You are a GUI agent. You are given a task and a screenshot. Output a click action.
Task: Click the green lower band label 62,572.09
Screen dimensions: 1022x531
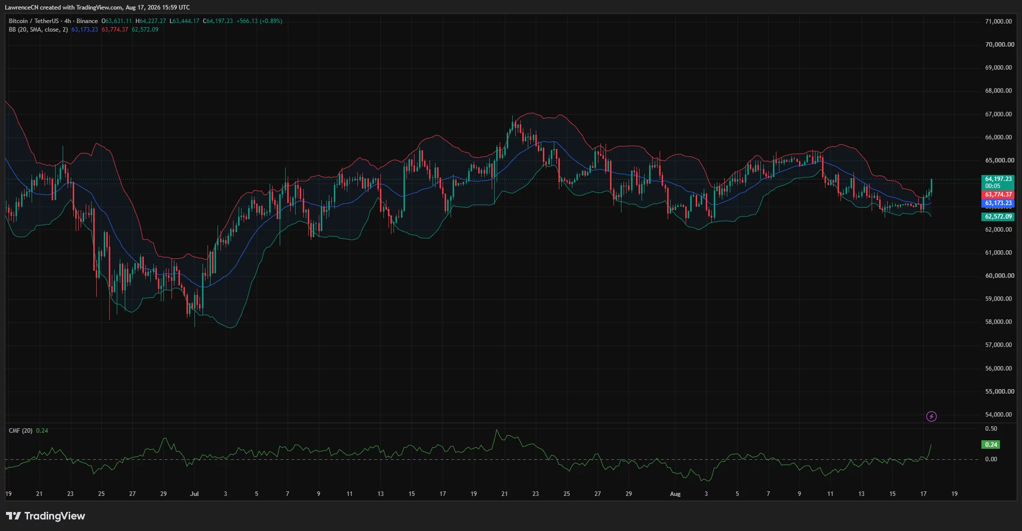tap(998, 217)
